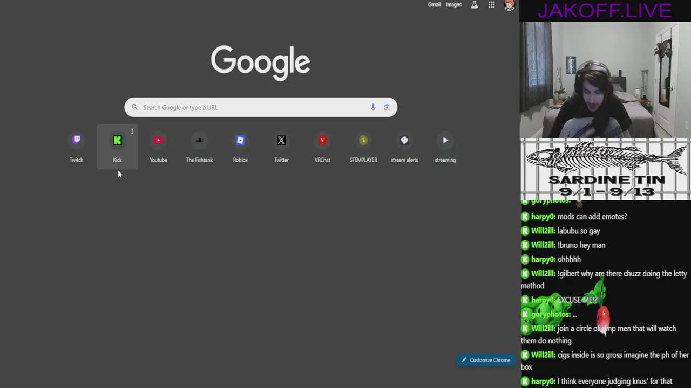Viewport: 691px width, 388px height.
Task: Open the Google account profile avatar
Action: 509,5
